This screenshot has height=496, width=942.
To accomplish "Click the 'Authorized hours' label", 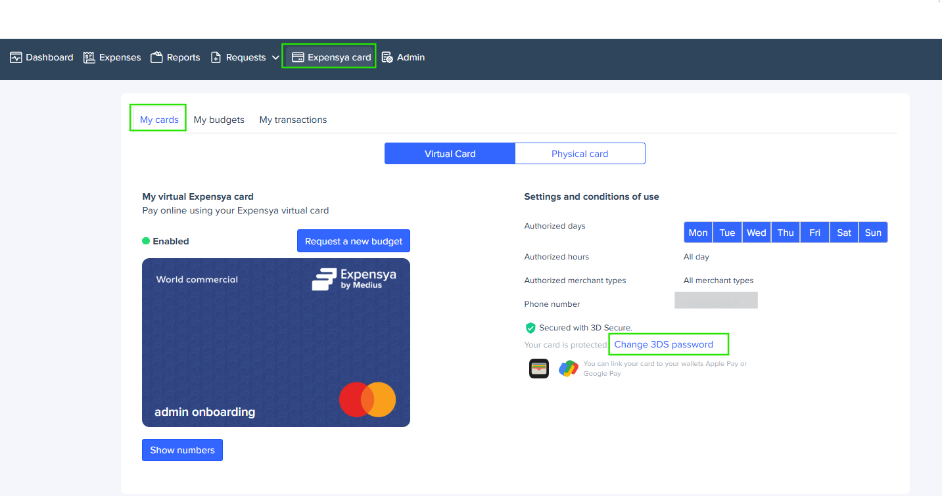I will pyautogui.click(x=557, y=257).
